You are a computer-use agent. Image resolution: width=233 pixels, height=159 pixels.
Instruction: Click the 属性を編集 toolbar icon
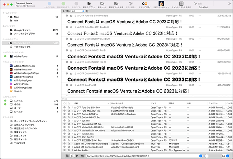(x=131, y=4)
